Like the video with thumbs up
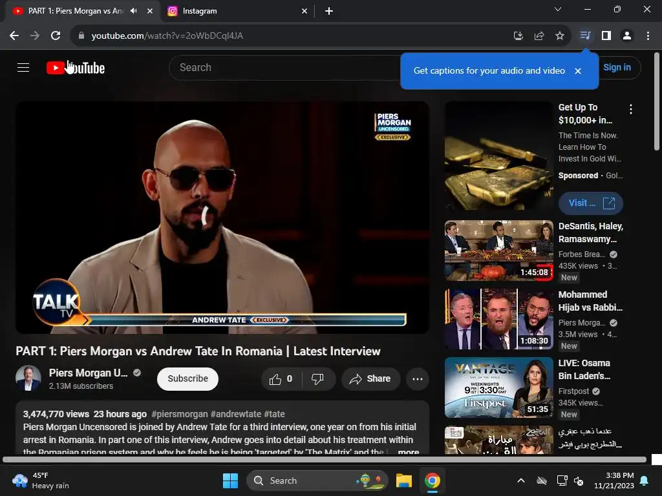Viewport: 662px width, 496px height. [x=281, y=378]
